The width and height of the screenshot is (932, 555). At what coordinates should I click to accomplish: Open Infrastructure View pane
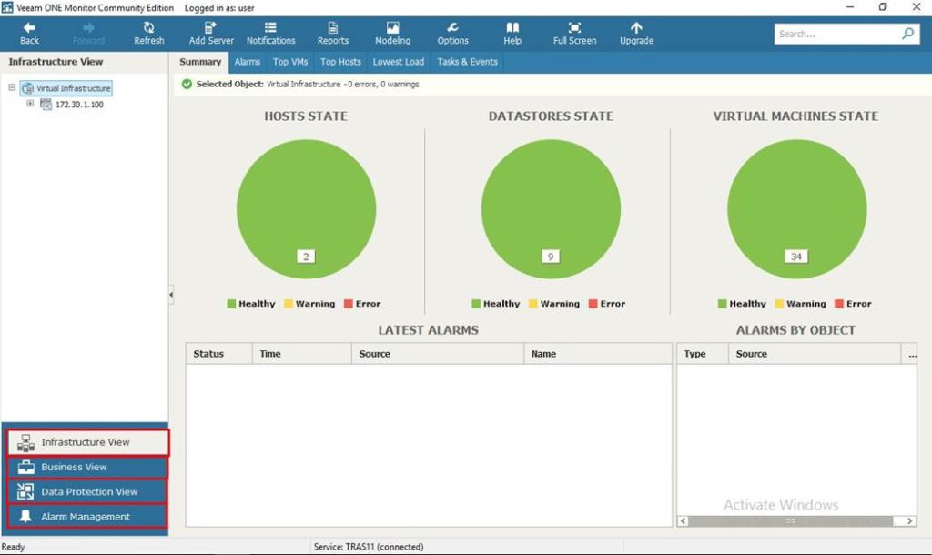coord(88,442)
